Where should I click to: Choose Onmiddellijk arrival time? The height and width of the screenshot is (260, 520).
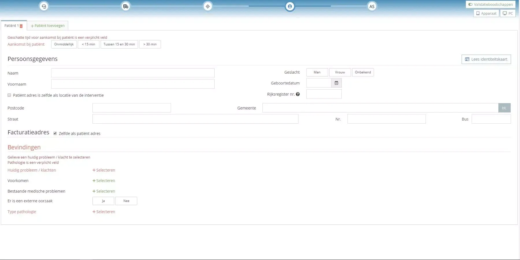click(x=64, y=44)
